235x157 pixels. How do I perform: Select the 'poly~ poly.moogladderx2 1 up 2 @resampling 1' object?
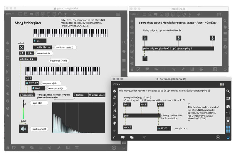tap(178, 48)
